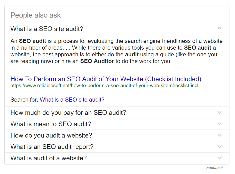The height and width of the screenshot is (174, 235).
Task: Follow the 'Search for: What is a SEO site audit?' link
Action: tap(72, 100)
